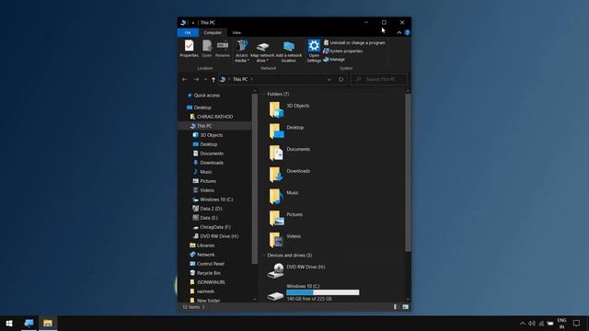Open recent locations dropdown arrow
589x331 pixels.
pyautogui.click(x=205, y=79)
